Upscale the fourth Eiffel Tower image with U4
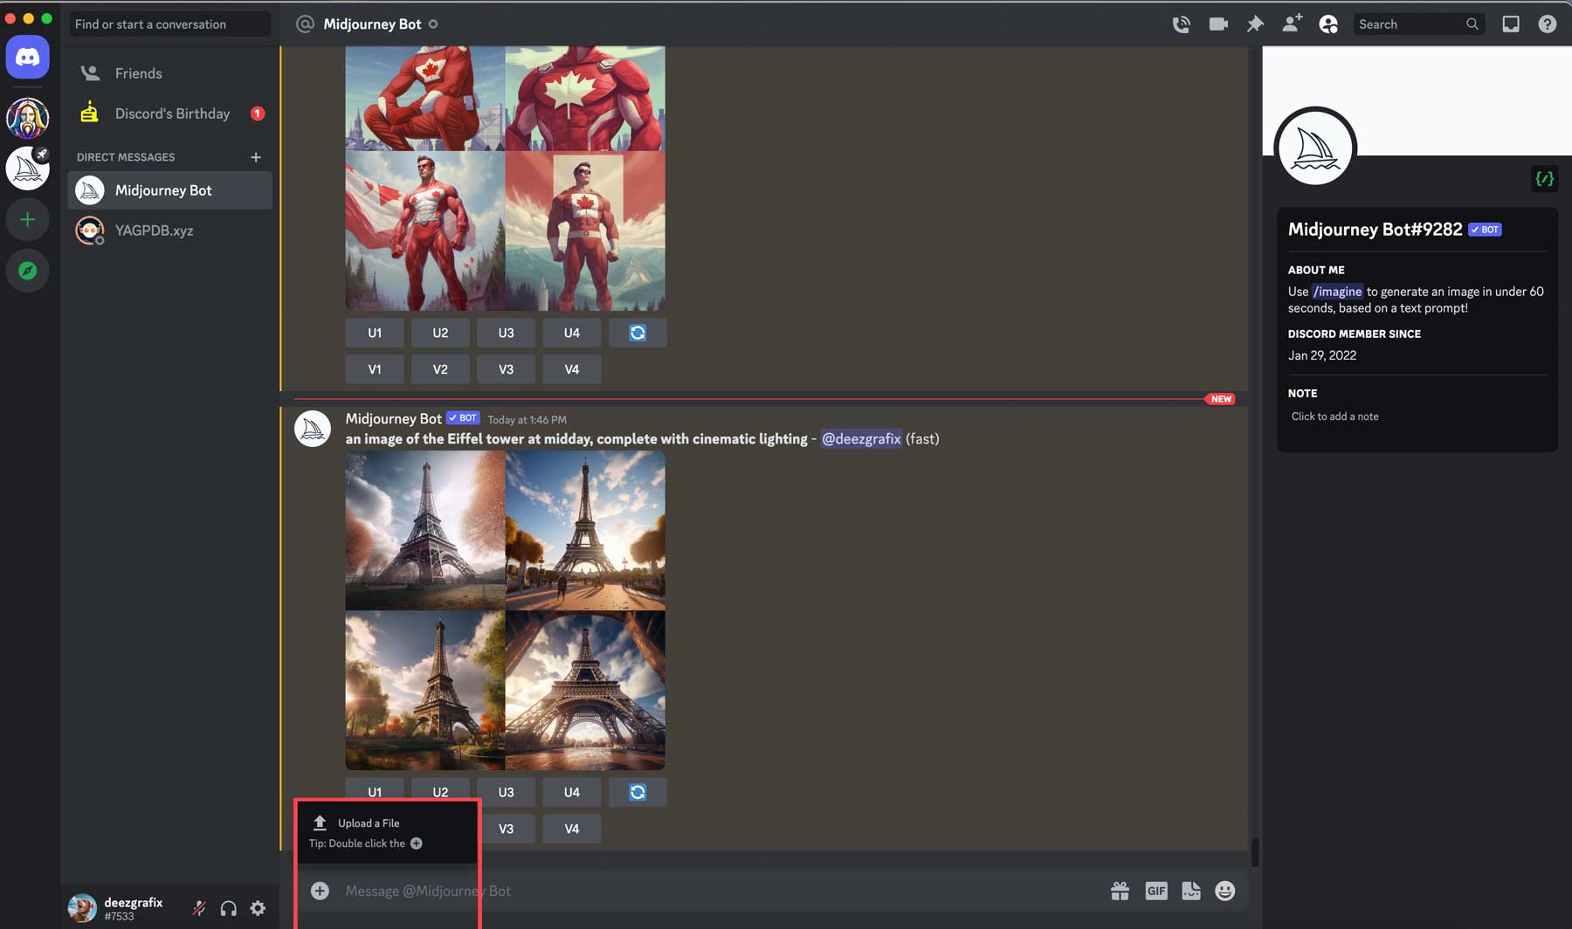This screenshot has width=1572, height=929. coord(571,792)
